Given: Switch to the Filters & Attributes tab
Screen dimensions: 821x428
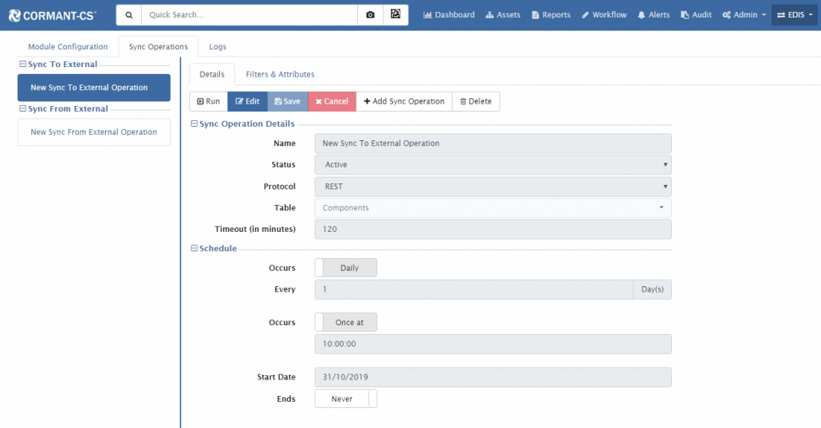Looking at the screenshot, I should point(280,74).
